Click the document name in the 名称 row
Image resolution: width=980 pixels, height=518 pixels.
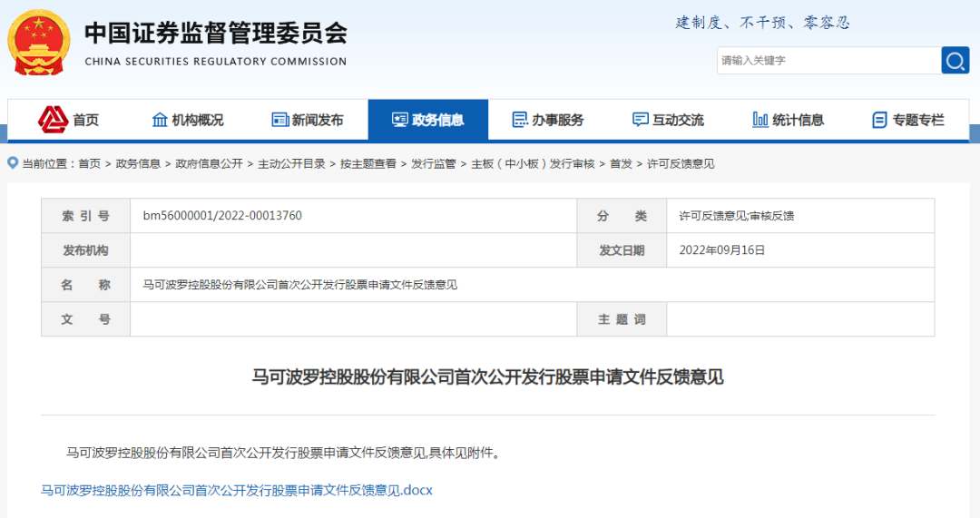pos(300,284)
